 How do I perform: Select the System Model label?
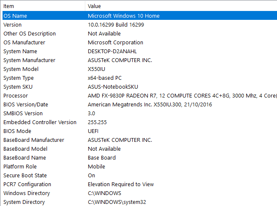point(21,69)
